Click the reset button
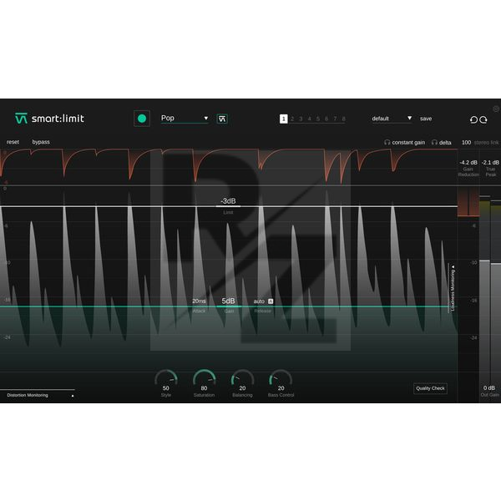This screenshot has width=501, height=501. [13, 142]
